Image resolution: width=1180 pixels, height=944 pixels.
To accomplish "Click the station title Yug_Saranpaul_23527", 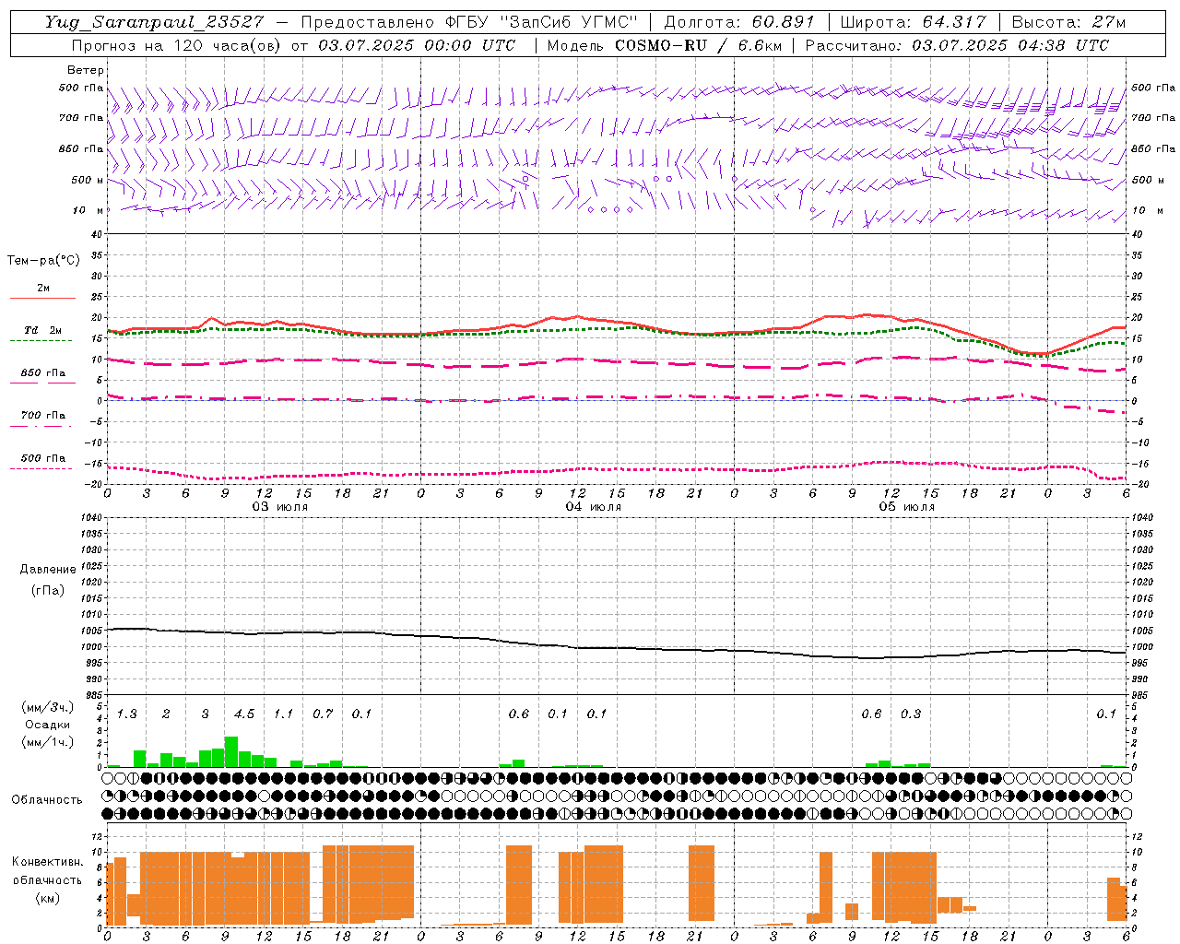I will tap(154, 22).
